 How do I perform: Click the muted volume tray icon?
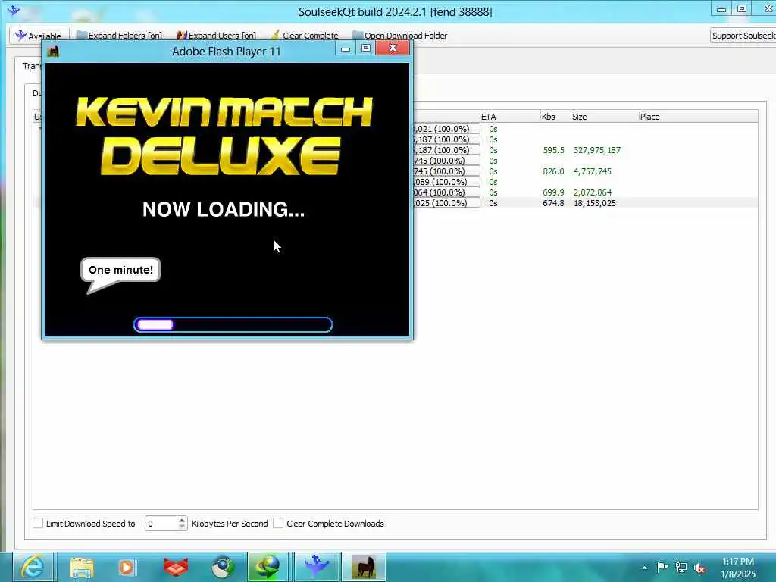coord(699,568)
